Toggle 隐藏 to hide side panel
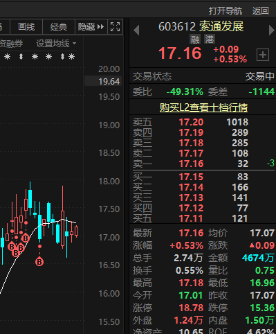276x334 pixels. pos(91,27)
